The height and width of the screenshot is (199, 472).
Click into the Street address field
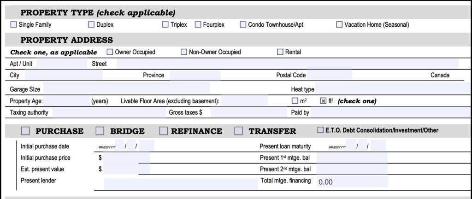286,64
